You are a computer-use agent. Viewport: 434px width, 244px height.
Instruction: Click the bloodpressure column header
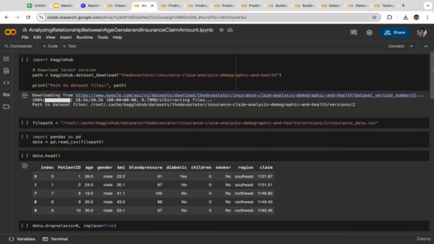tap(146, 167)
